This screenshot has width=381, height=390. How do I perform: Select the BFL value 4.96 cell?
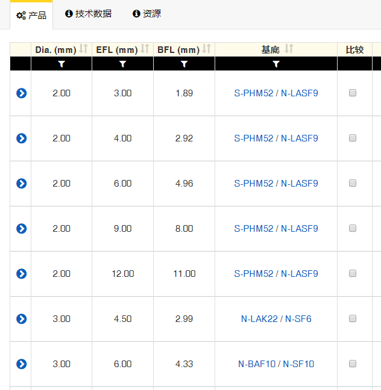(184, 184)
